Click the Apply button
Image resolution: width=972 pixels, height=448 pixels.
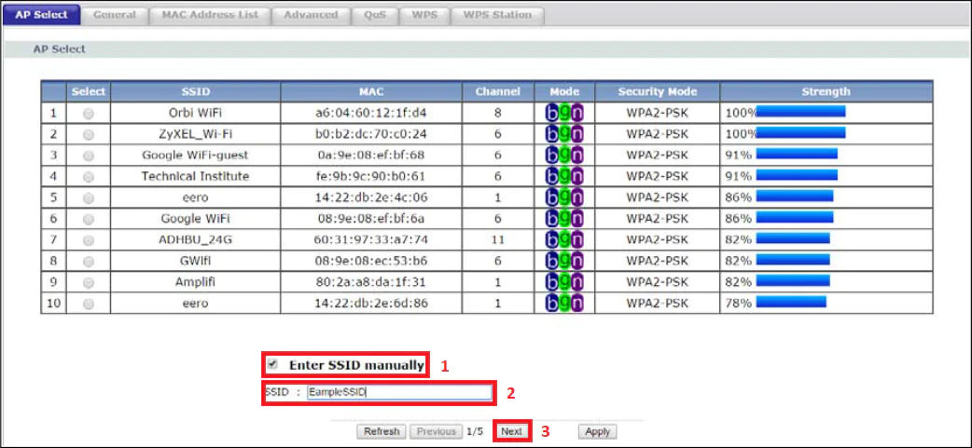point(598,431)
